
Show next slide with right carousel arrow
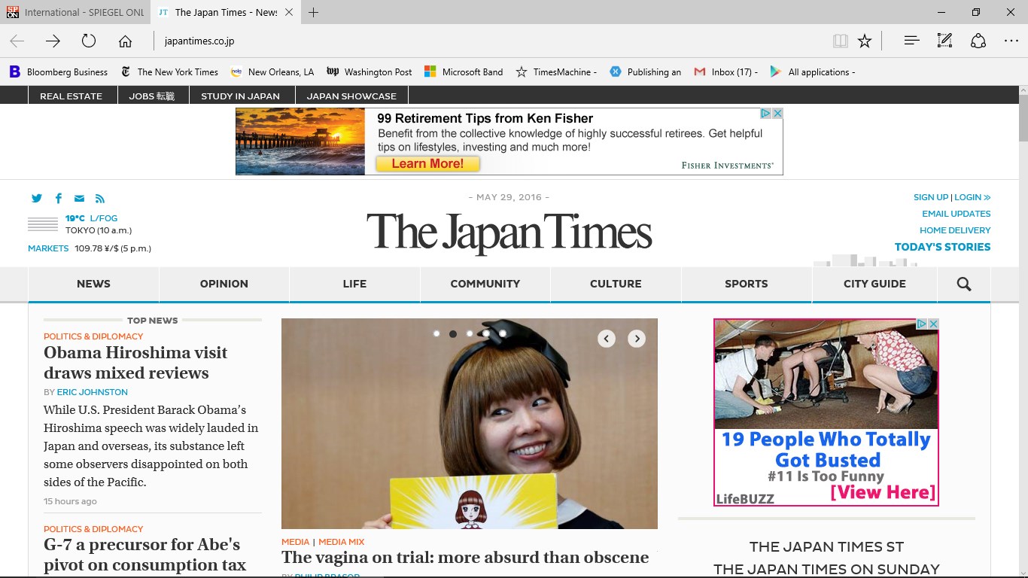coord(637,339)
